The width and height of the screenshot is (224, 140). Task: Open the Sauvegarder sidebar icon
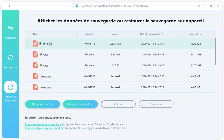(x=10, y=58)
